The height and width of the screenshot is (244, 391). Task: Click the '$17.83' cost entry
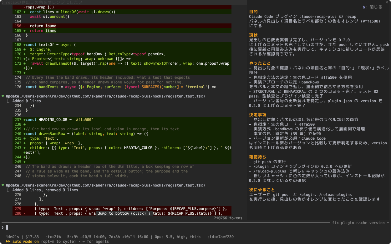click(x=32, y=237)
